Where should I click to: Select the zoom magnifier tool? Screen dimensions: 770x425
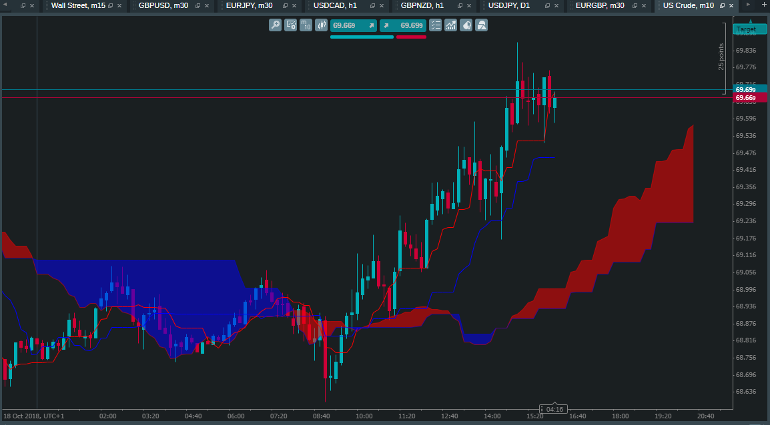[275, 25]
